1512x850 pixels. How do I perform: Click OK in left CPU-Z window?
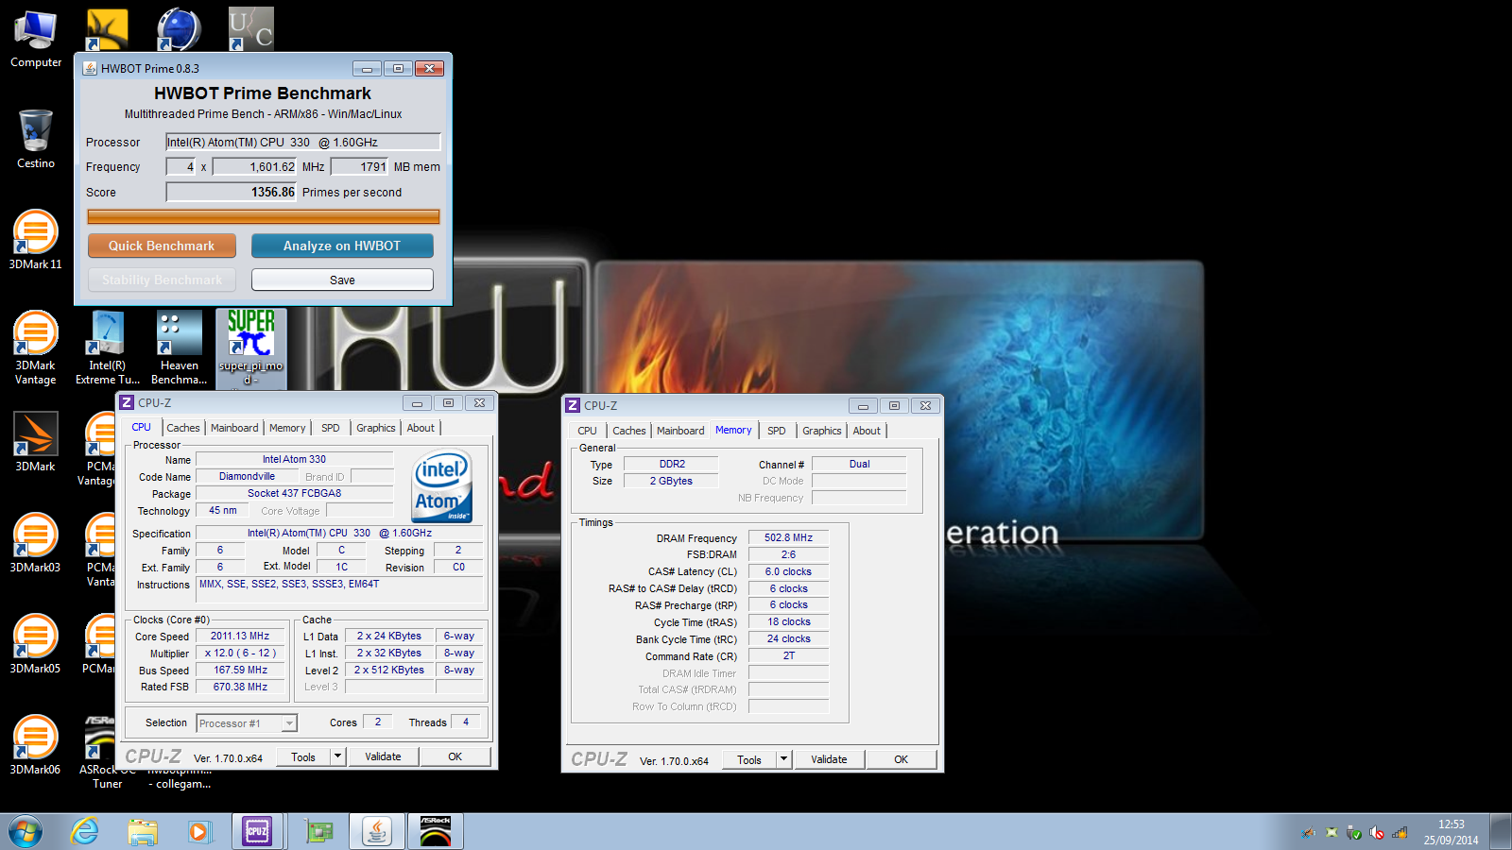pyautogui.click(x=455, y=756)
